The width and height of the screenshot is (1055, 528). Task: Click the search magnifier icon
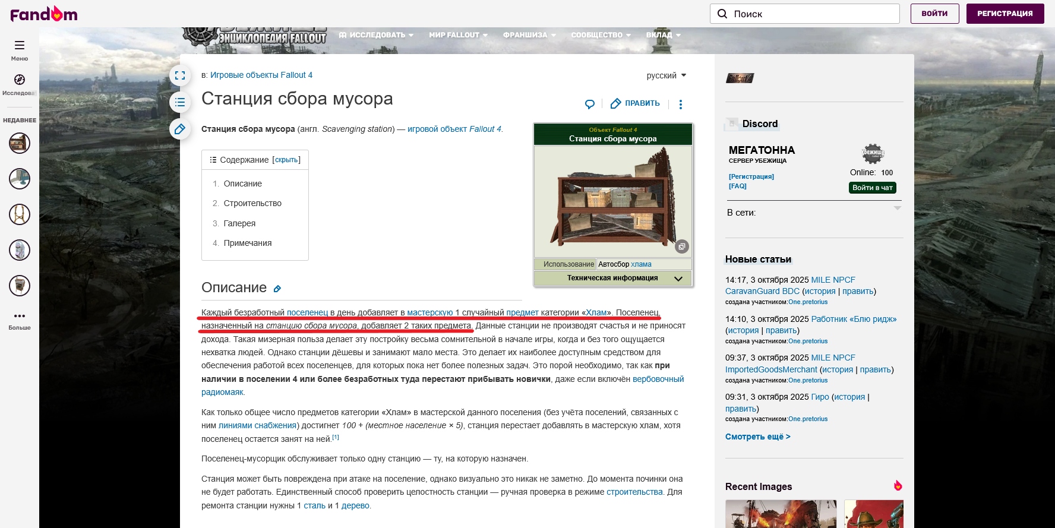point(722,14)
